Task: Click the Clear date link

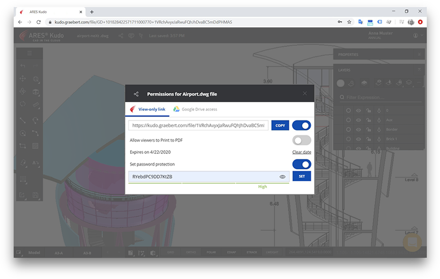Action: coord(301,152)
